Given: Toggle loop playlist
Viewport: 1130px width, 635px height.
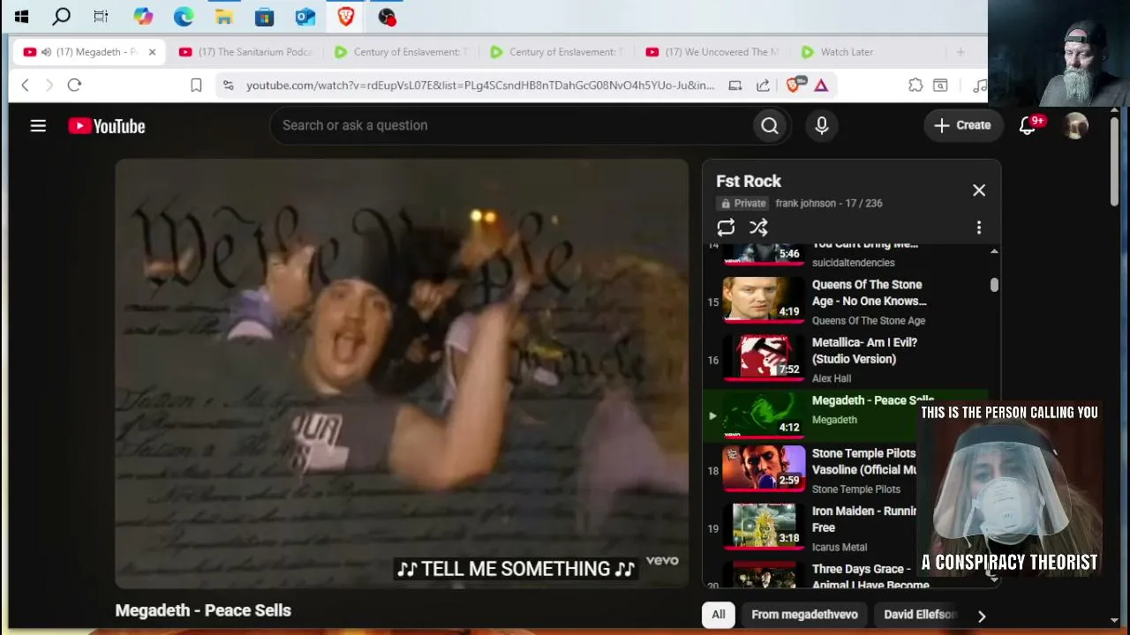Looking at the screenshot, I should [x=726, y=228].
